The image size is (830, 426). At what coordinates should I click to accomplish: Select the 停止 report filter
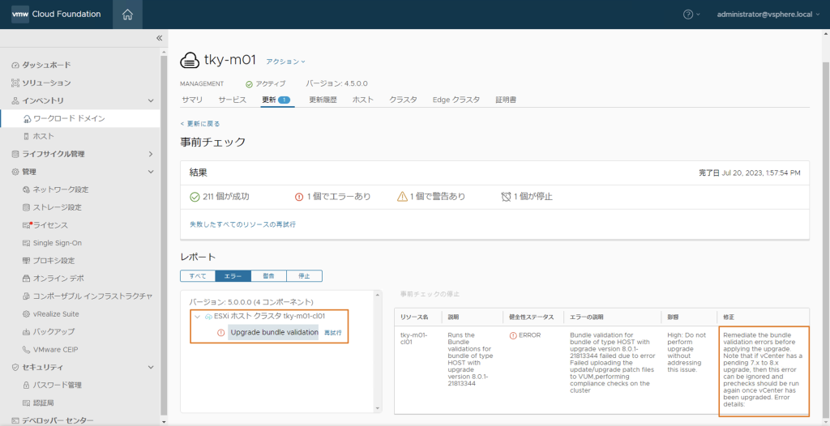[305, 275]
